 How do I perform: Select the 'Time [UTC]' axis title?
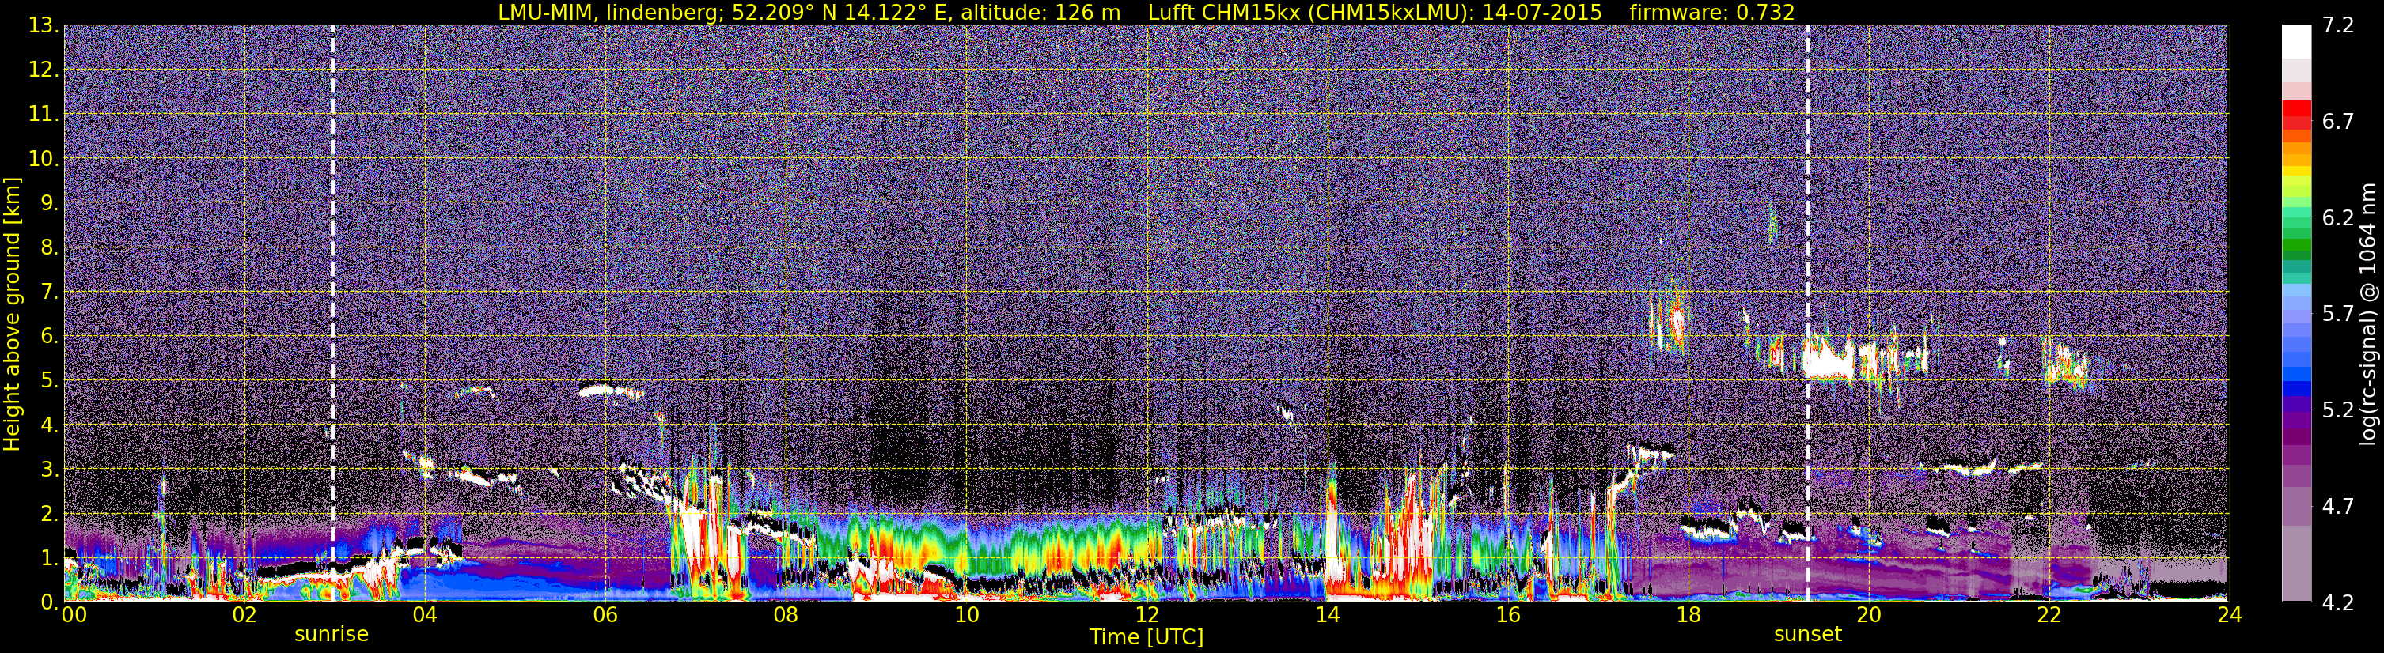point(1146,637)
